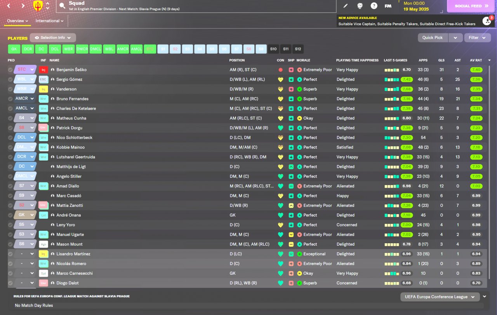The width and height of the screenshot is (497, 315).
Task: Open the International tab
Action: point(50,21)
